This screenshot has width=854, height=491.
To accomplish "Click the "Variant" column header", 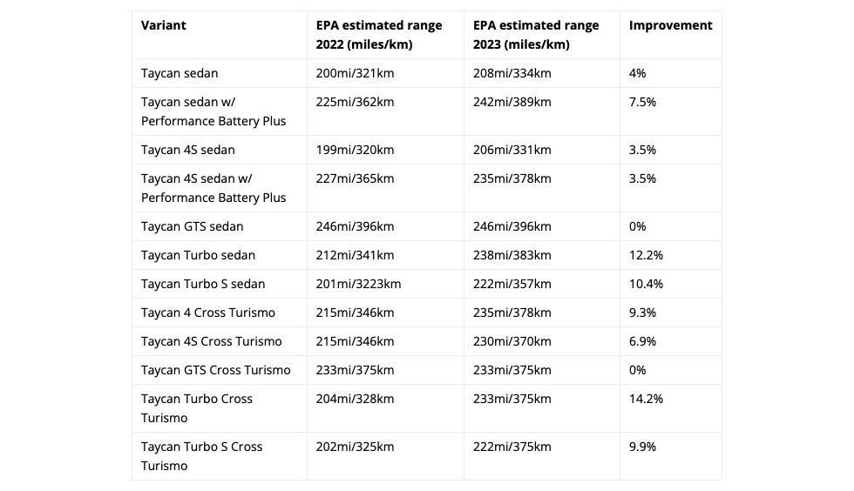I will click(164, 25).
